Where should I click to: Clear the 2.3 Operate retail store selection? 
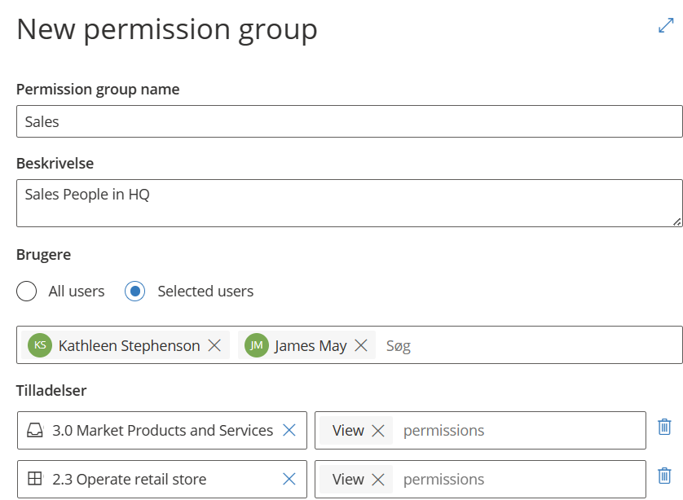point(289,480)
